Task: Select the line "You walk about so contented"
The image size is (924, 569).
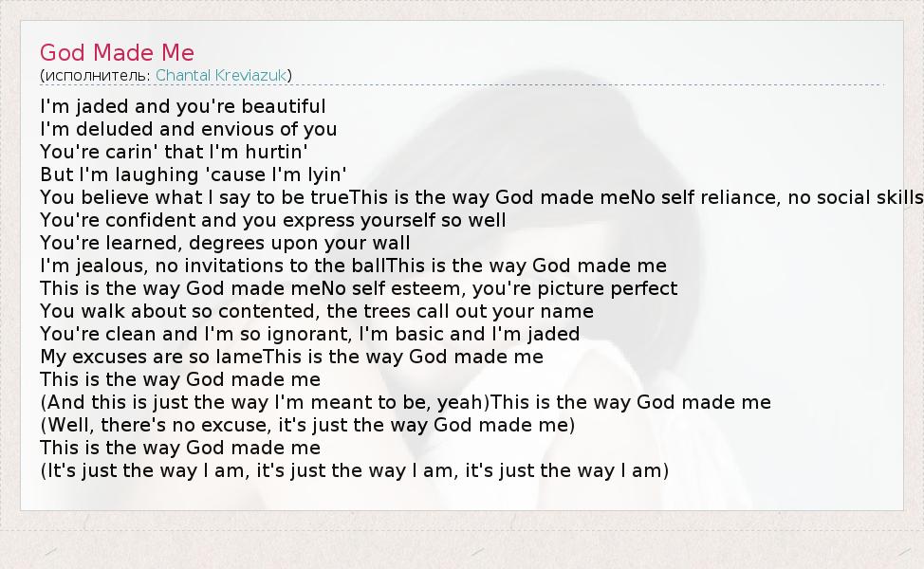Action: [x=317, y=311]
